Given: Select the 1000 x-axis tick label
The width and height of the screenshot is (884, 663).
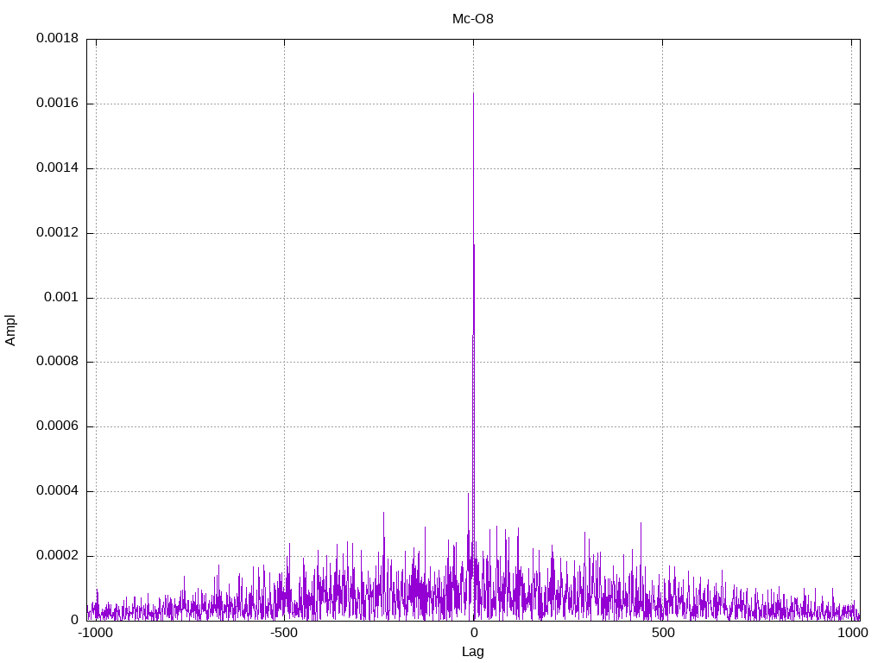Looking at the screenshot, I should coord(852,633).
